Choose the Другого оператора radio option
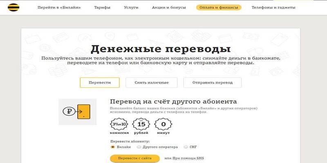Screen dimensions: 327x163 point(139,147)
